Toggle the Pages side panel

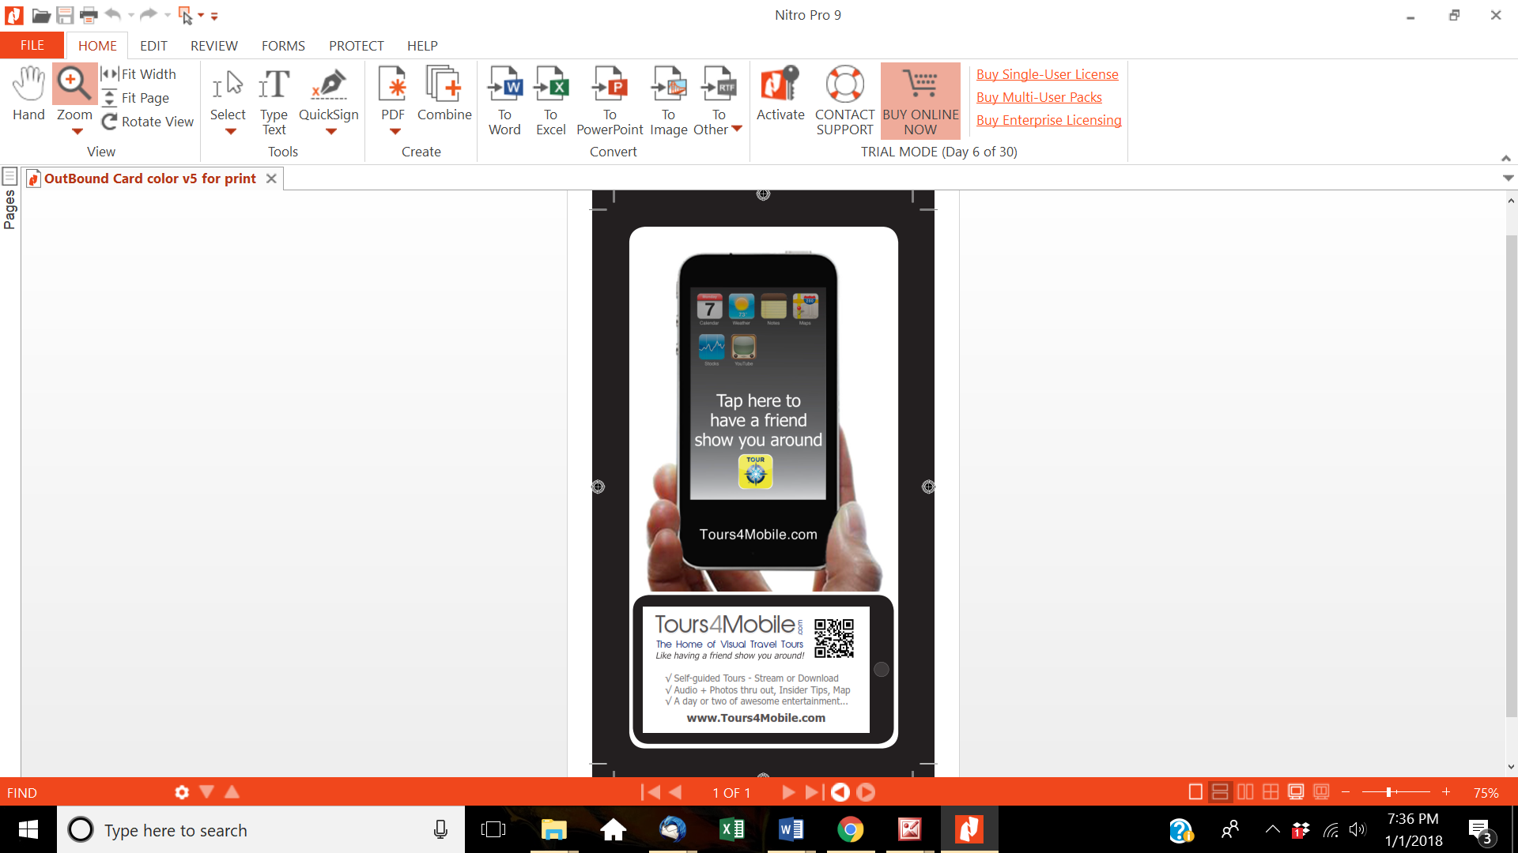click(x=9, y=199)
